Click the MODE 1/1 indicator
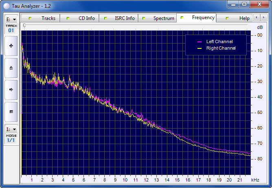The height and width of the screenshot is (188, 272). tap(11, 138)
